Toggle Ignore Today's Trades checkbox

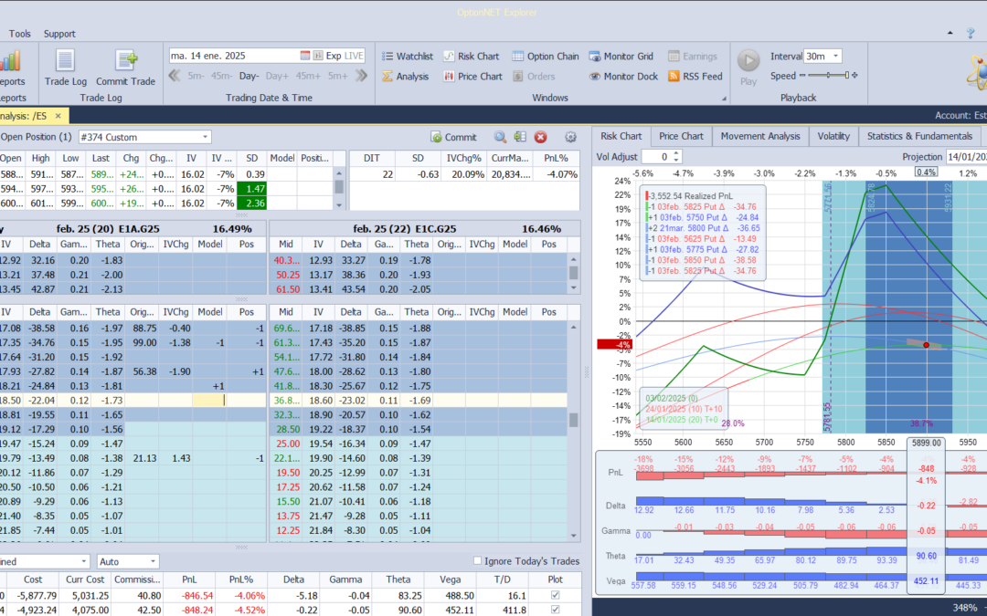pyautogui.click(x=477, y=560)
